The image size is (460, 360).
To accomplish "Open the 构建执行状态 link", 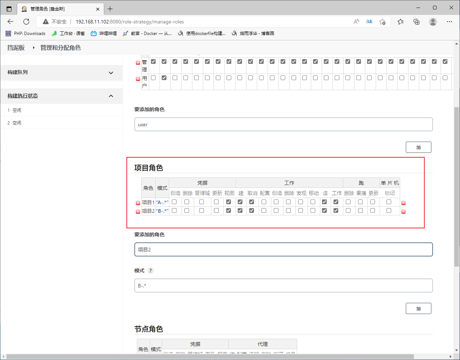I will 23,96.
